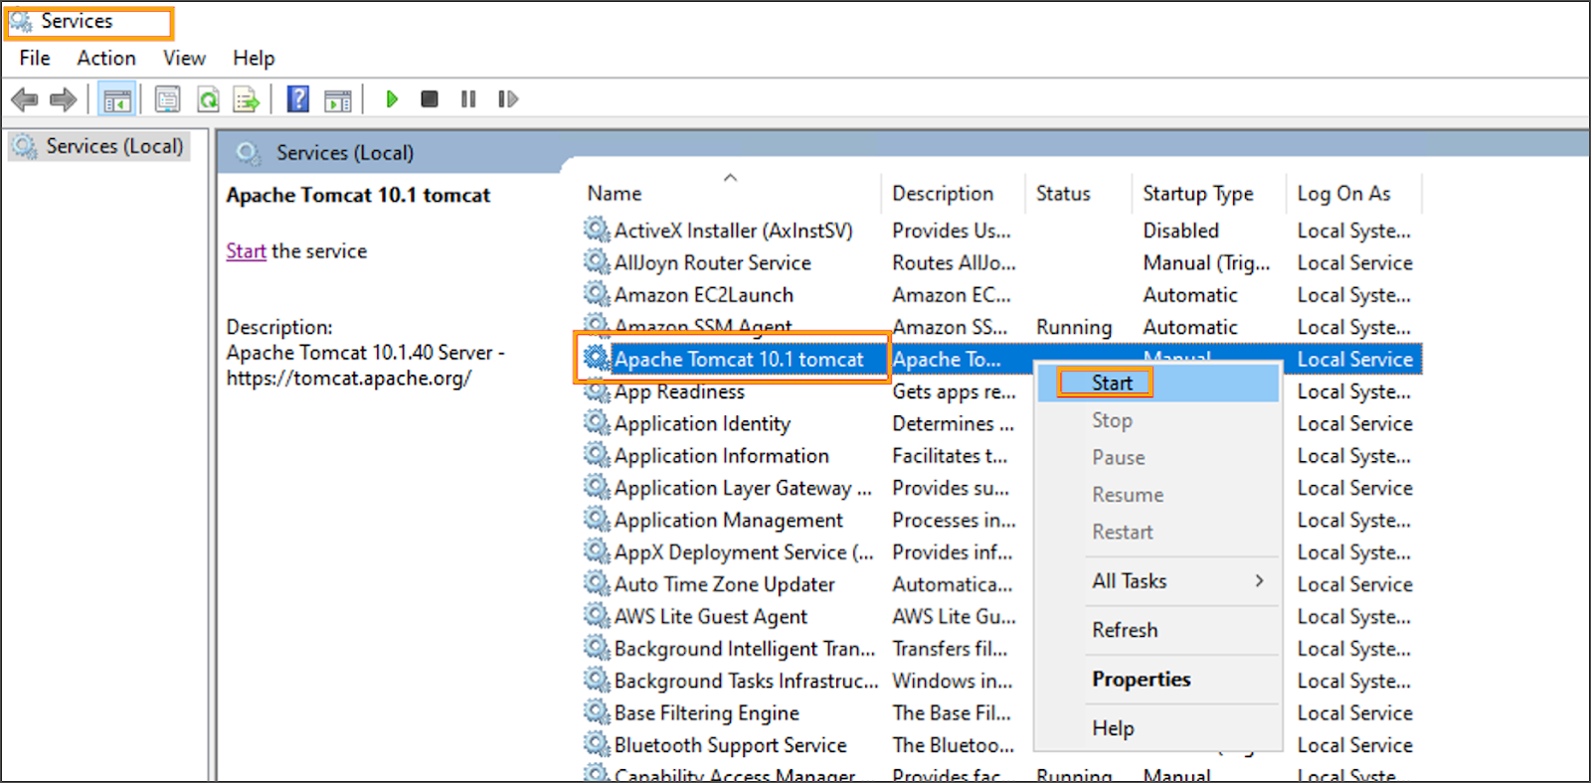Click the gear icon beside Background Intelligent Transfer

coord(597,648)
